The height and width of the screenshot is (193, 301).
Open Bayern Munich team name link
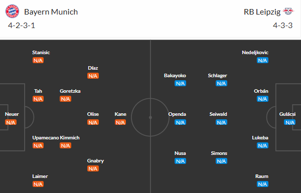click(51, 12)
